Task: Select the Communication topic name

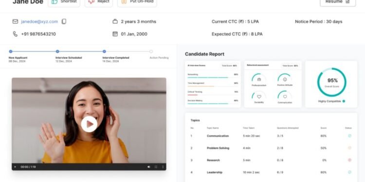Action: 218,136
